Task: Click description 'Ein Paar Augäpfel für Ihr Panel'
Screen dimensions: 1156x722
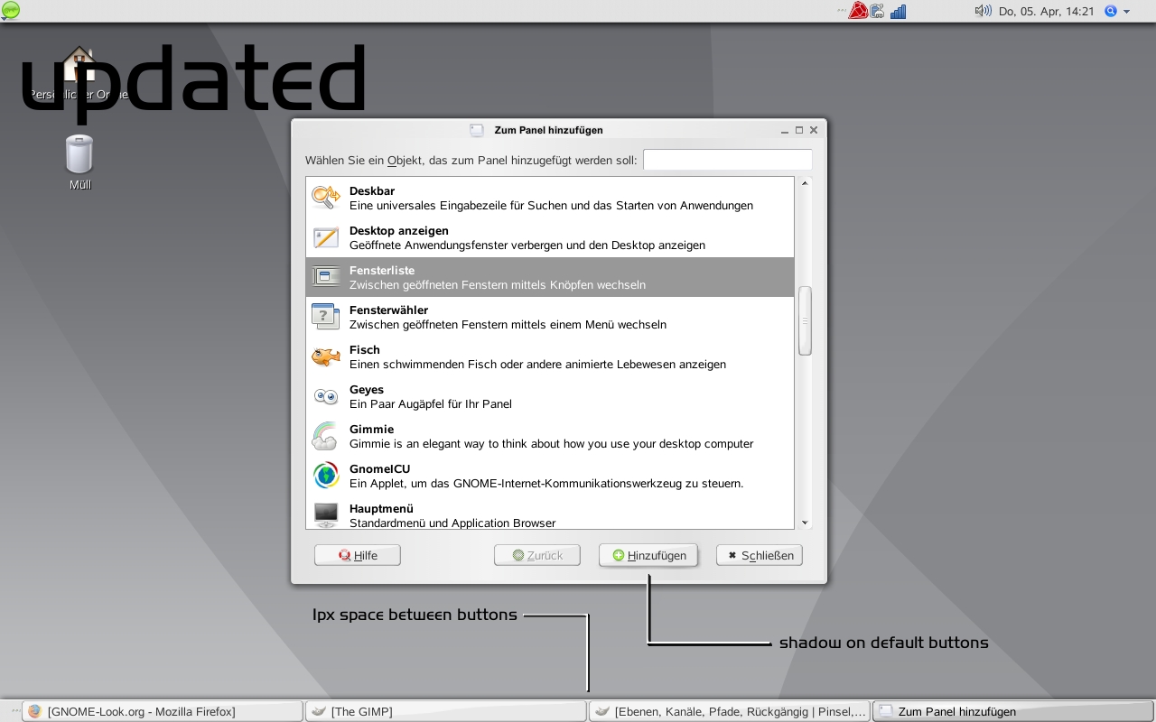Action: pos(431,404)
